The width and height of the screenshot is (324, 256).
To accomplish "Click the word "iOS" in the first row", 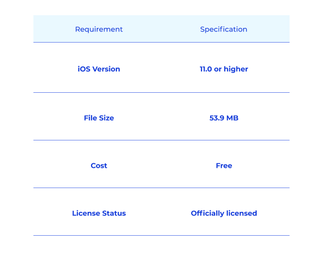I will pyautogui.click(x=84, y=69).
